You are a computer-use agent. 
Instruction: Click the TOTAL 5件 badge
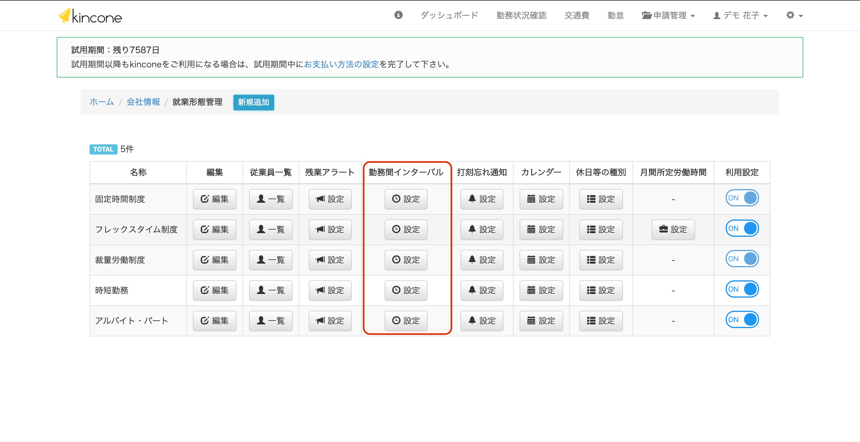(112, 149)
